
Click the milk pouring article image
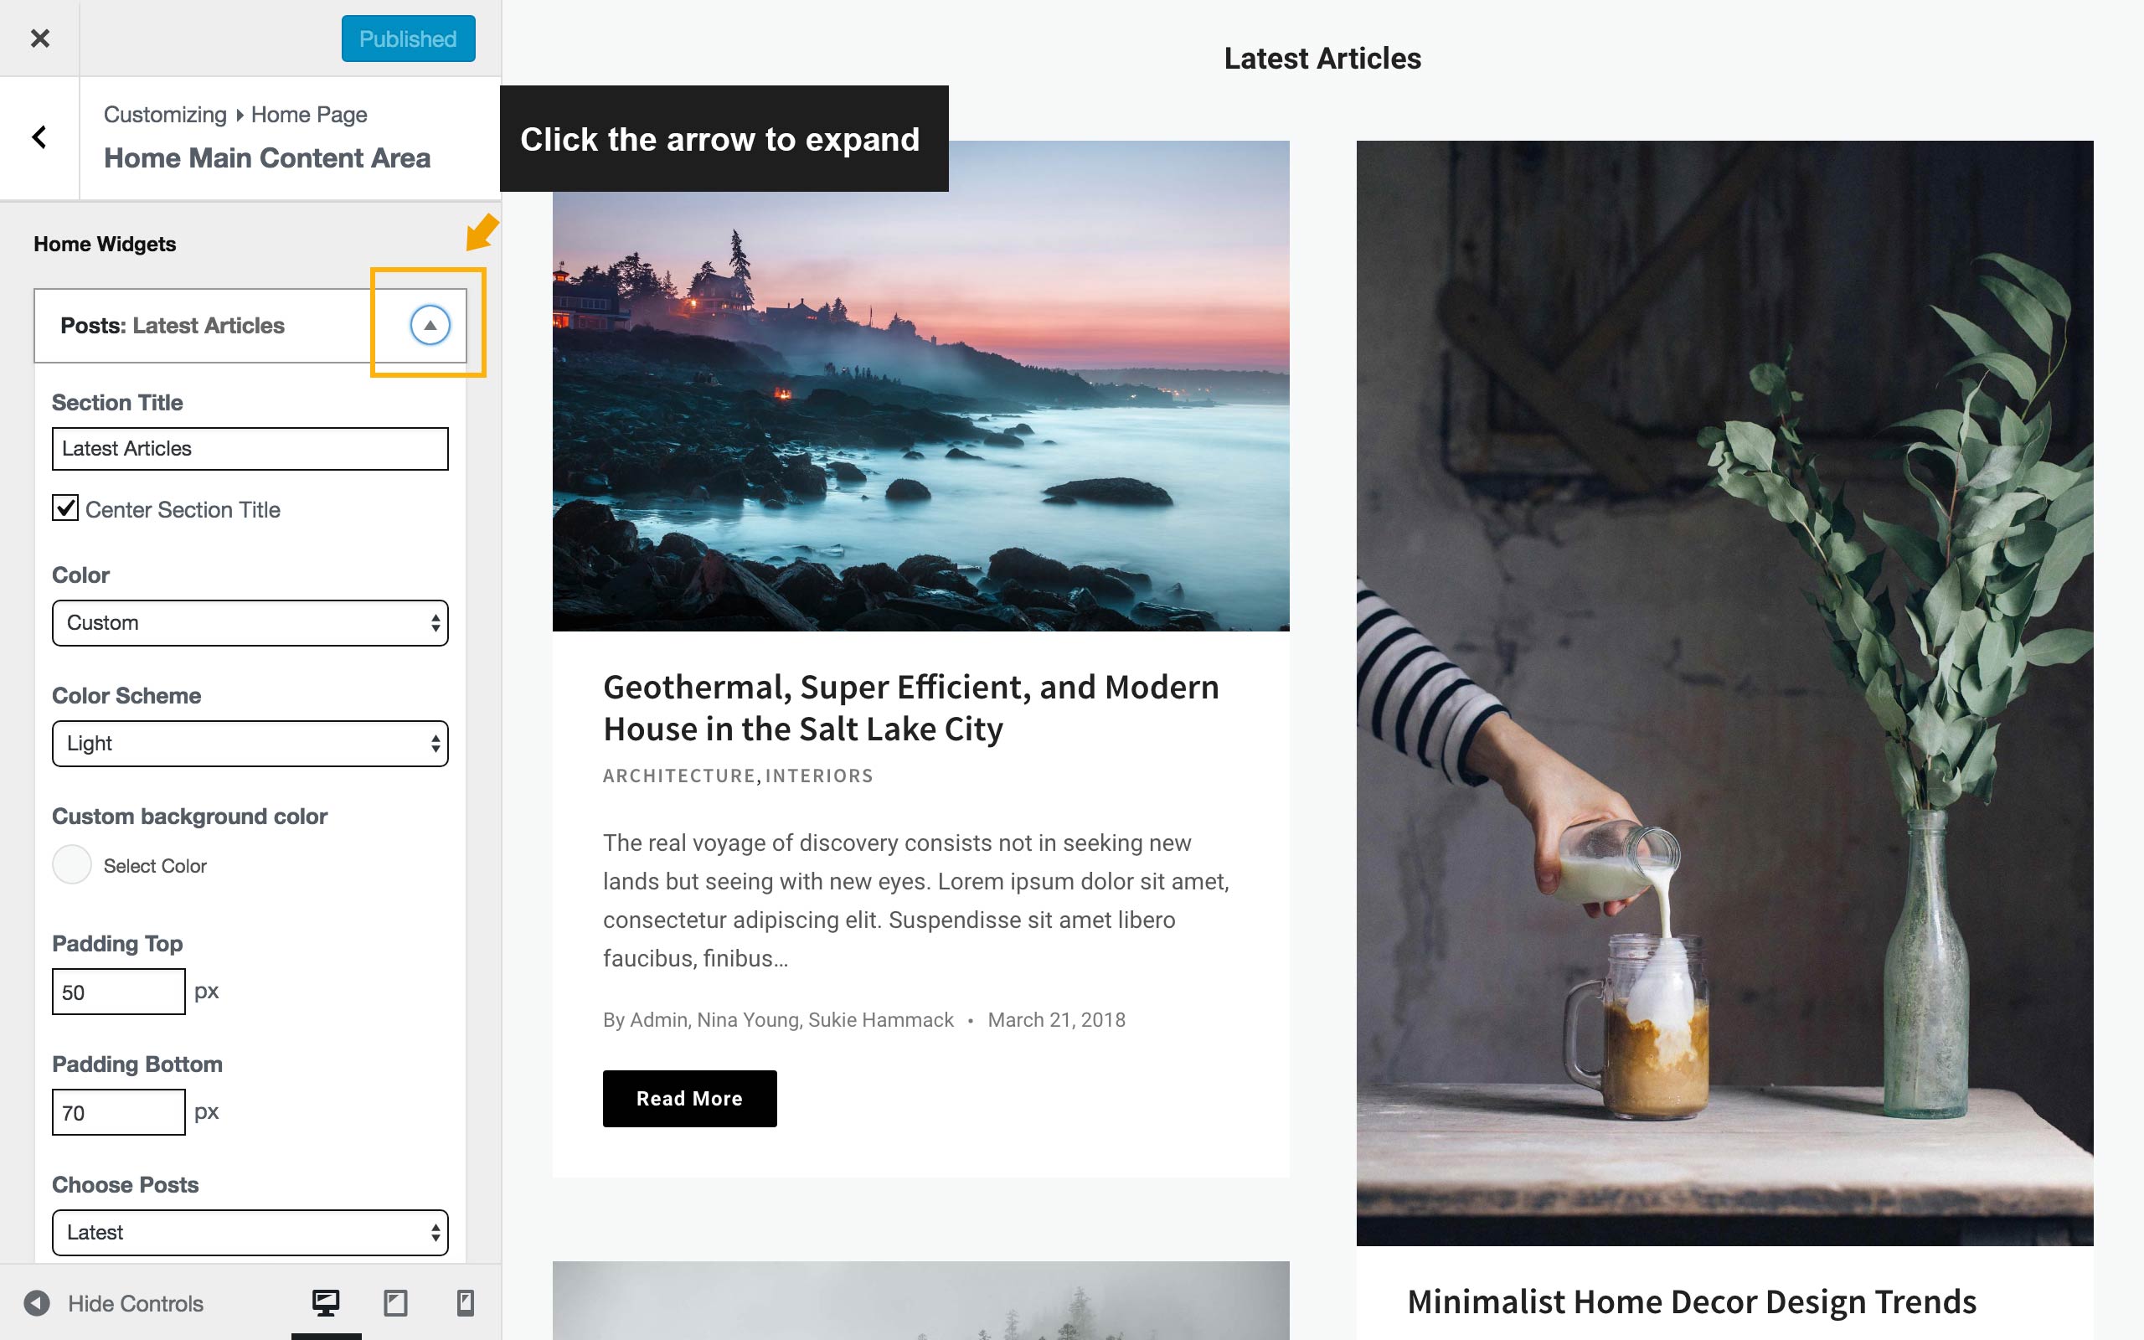pos(1724,693)
